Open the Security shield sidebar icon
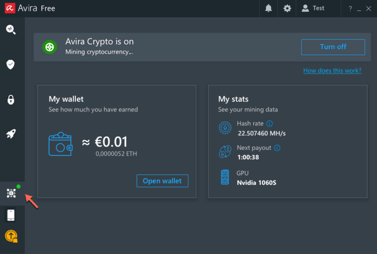 [x=11, y=64]
